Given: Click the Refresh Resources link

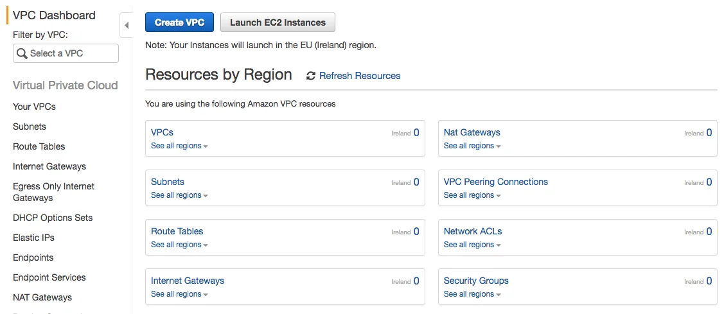Looking at the screenshot, I should tap(360, 76).
